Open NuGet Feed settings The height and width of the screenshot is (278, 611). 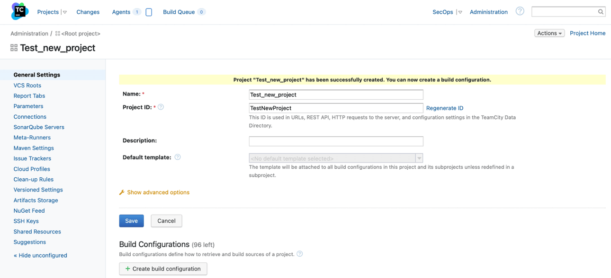[29, 210]
